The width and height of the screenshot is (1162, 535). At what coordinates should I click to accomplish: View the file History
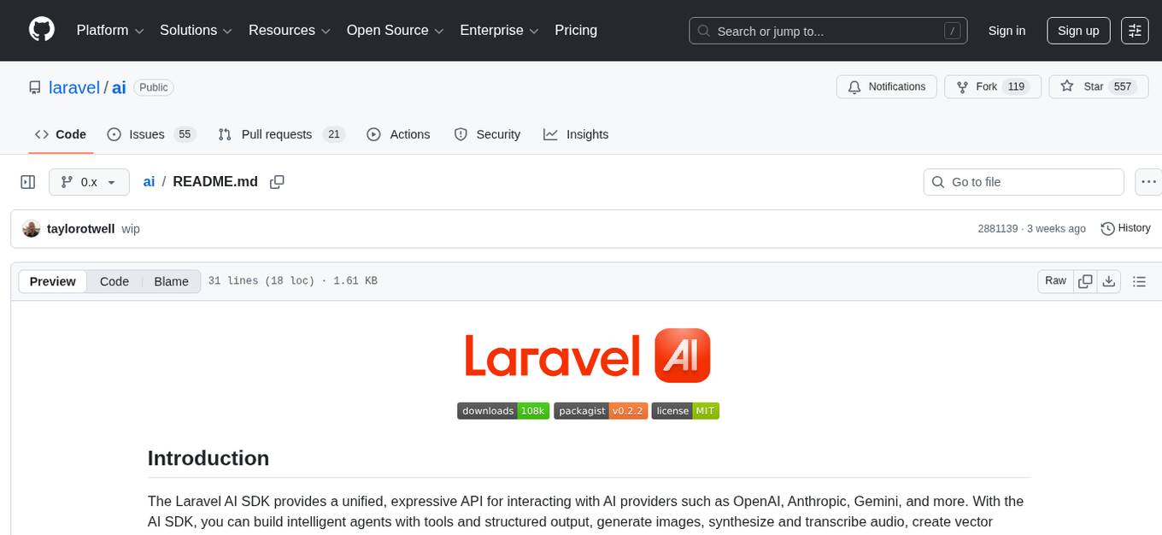[1125, 228]
